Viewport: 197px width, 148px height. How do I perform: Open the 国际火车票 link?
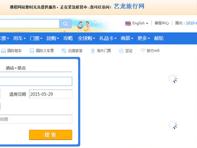point(45,51)
